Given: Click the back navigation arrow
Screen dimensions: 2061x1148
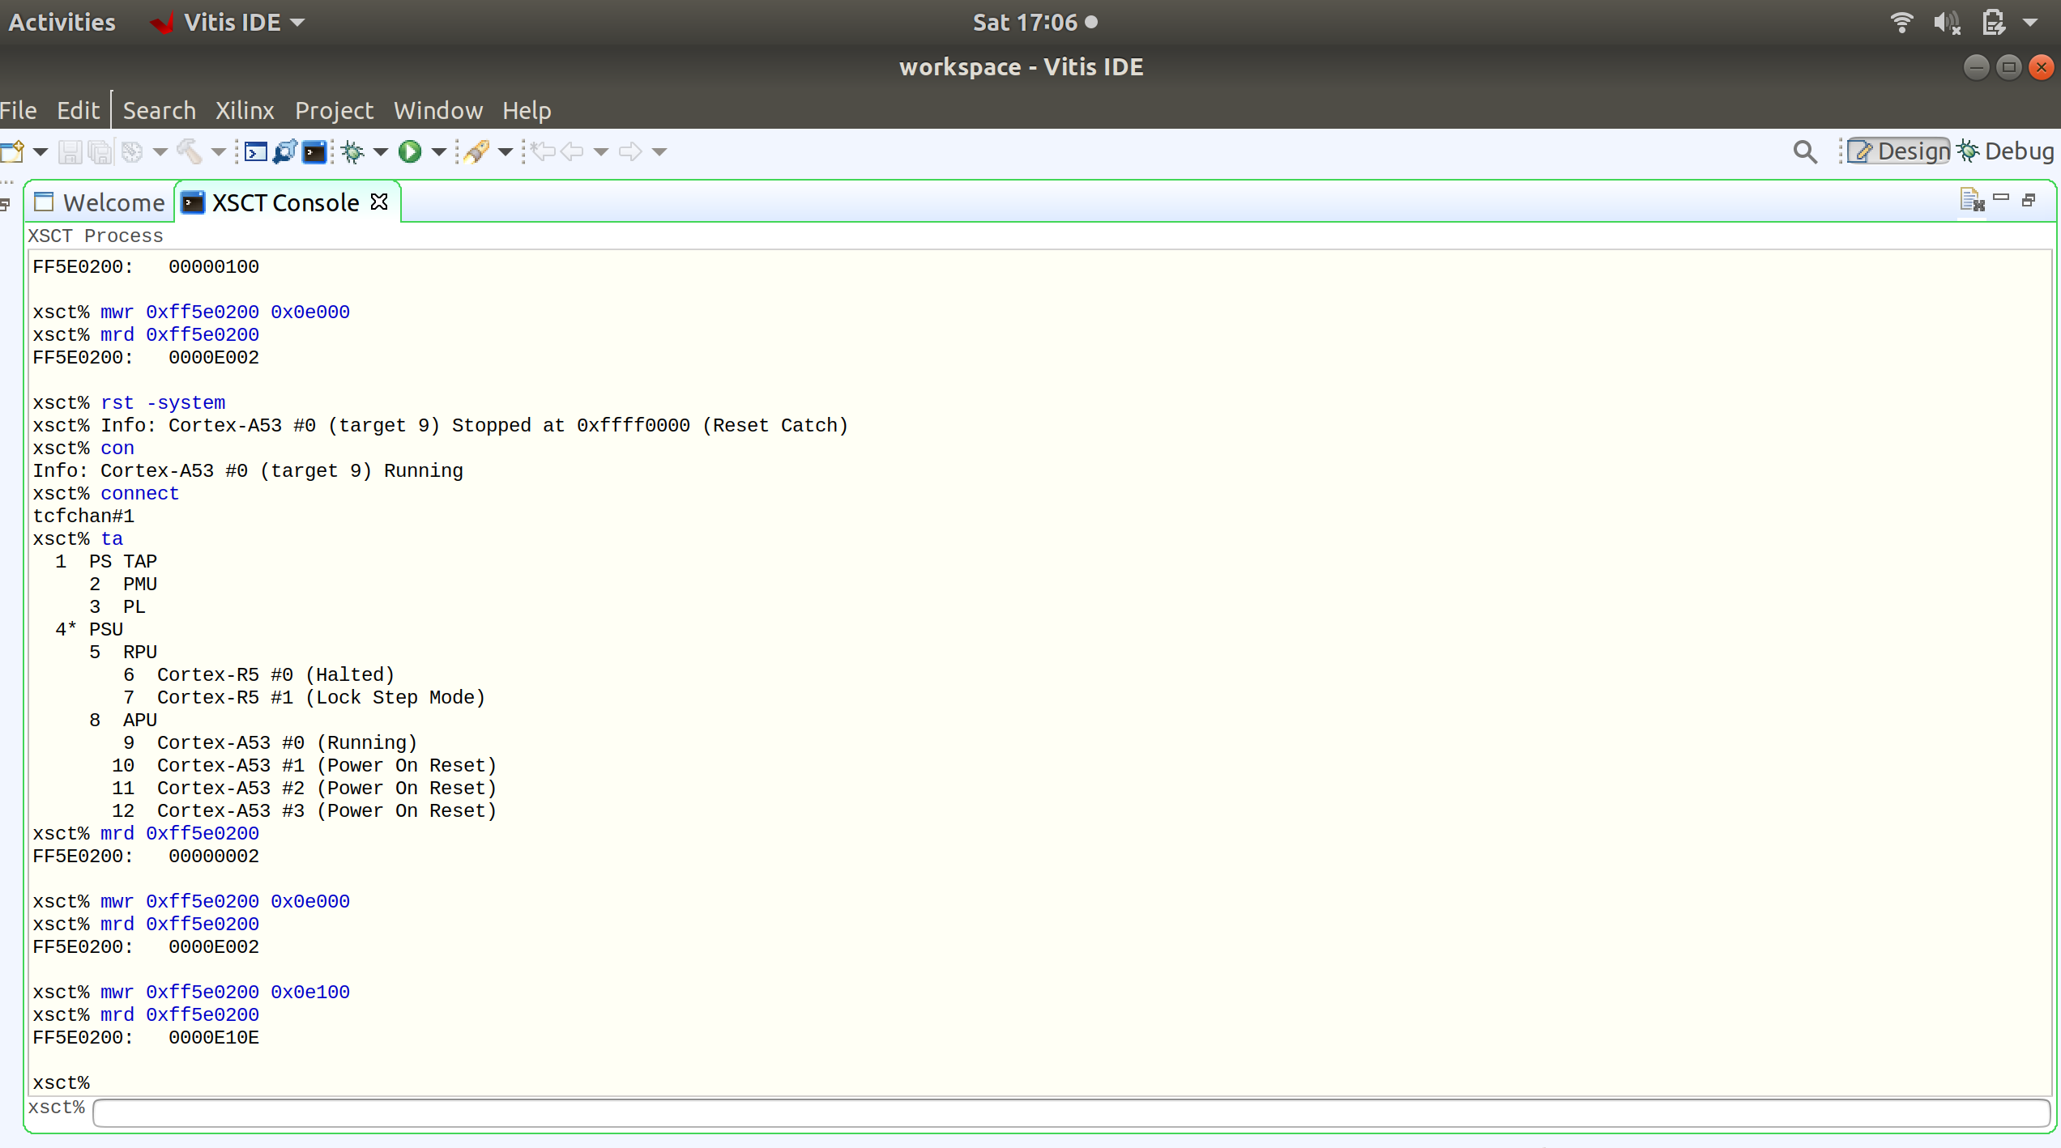Looking at the screenshot, I should click(573, 151).
